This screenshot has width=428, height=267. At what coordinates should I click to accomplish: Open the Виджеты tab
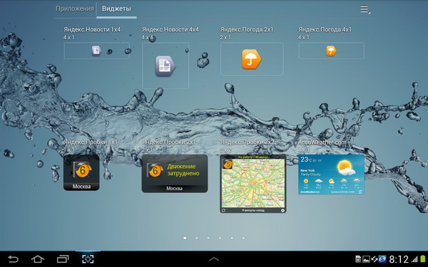pos(116,9)
